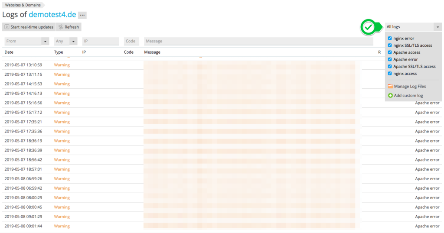Click Apache error in the 15:16:56 row
This screenshot has width=444, height=233.
point(427,103)
